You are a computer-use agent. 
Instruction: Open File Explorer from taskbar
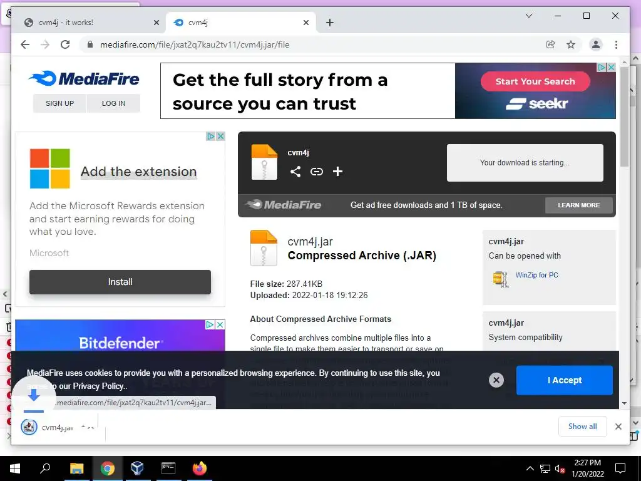[x=76, y=468]
